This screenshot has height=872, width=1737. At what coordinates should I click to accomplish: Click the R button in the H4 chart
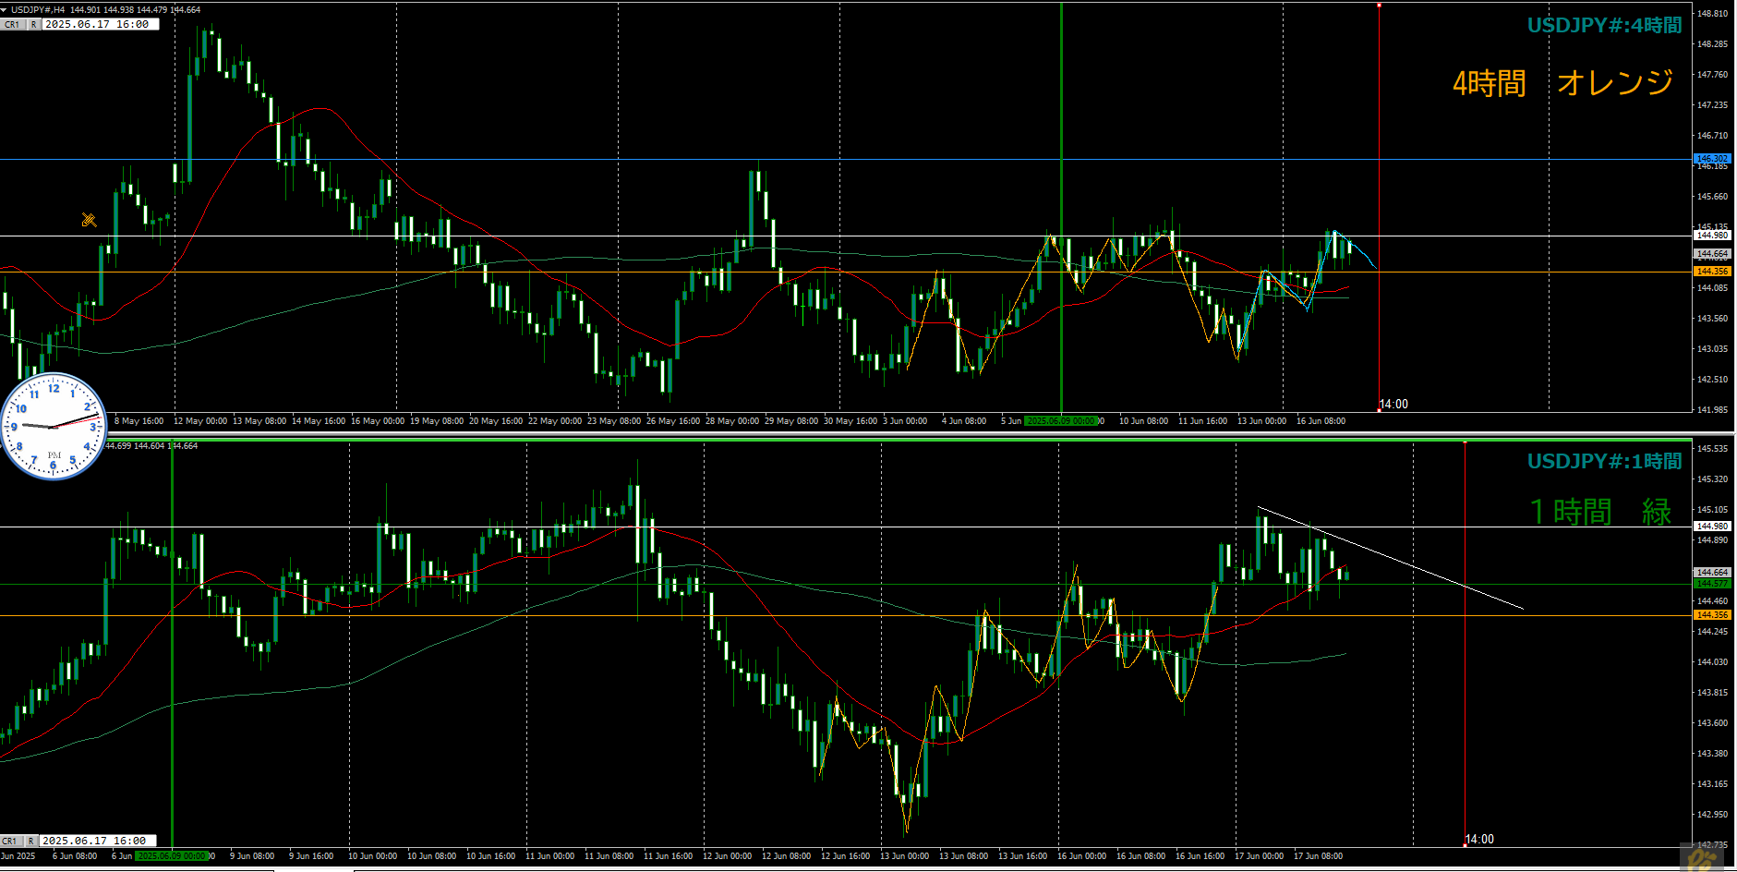(33, 25)
